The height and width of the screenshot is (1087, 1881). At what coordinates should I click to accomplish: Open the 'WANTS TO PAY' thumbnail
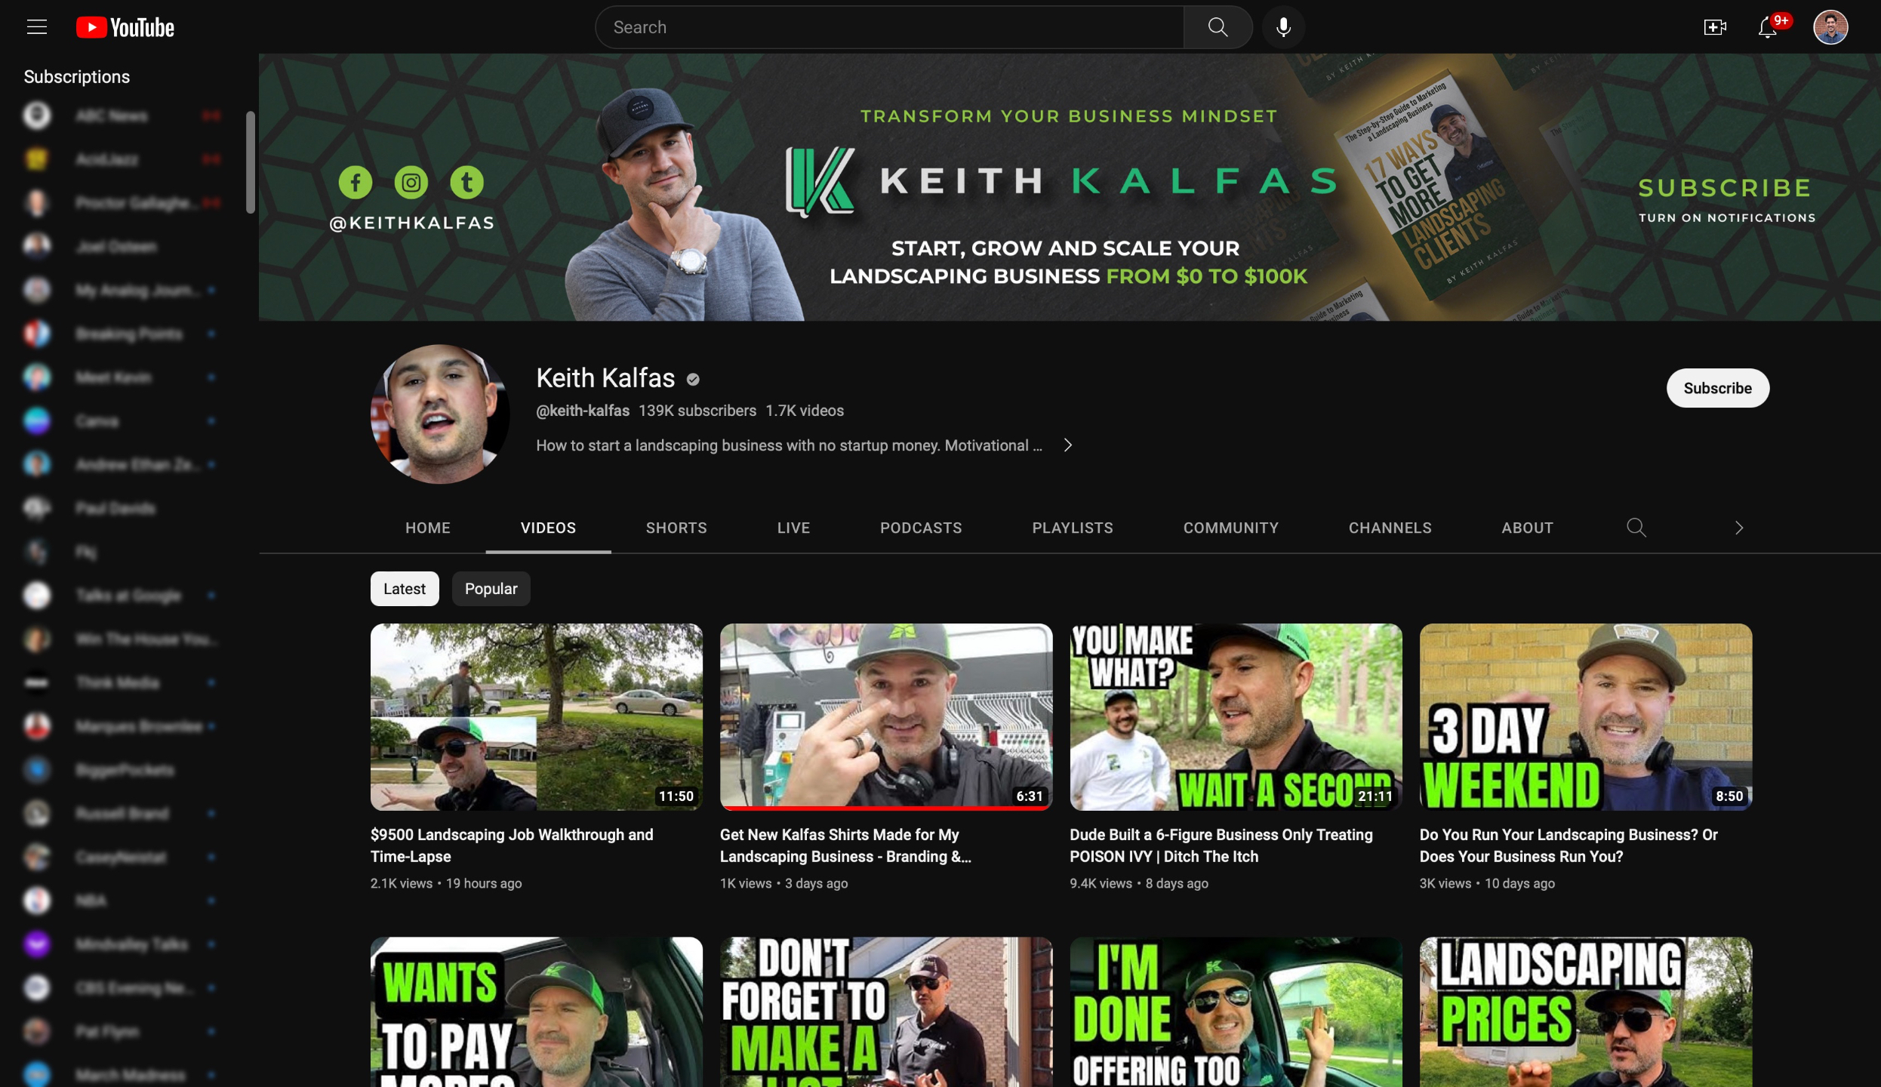click(537, 1012)
